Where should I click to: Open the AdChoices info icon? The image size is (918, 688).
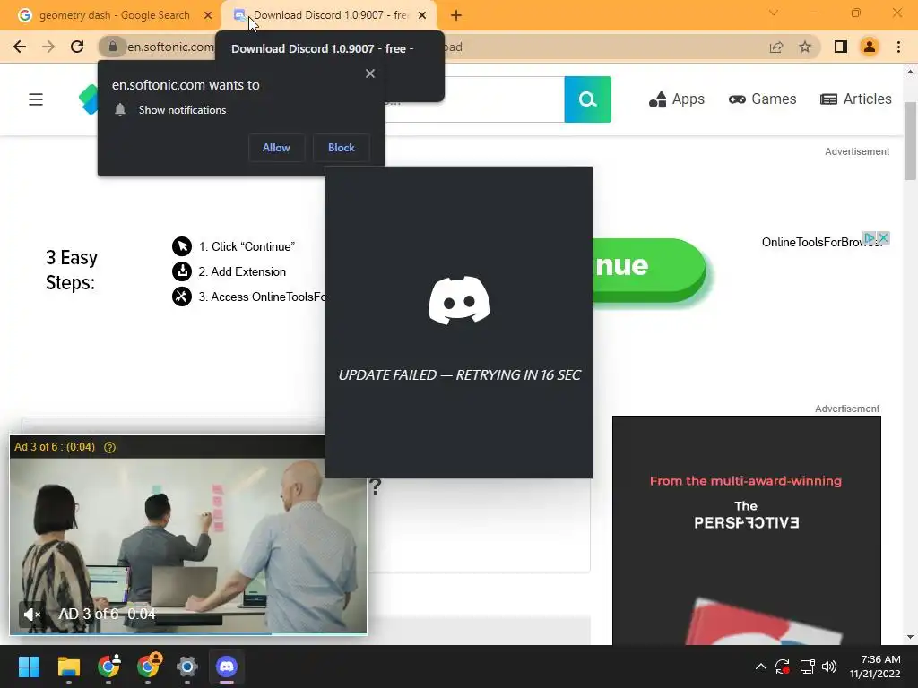tap(870, 237)
